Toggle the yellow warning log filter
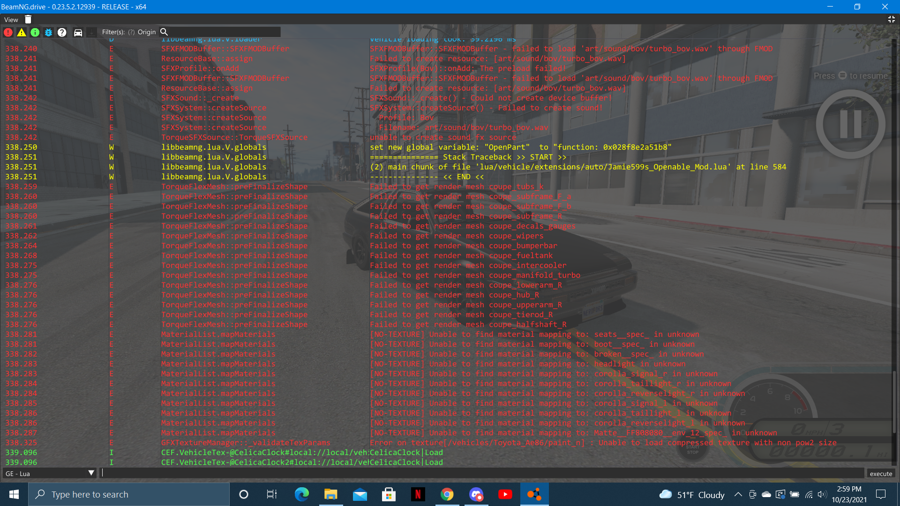The image size is (900, 506). click(22, 32)
